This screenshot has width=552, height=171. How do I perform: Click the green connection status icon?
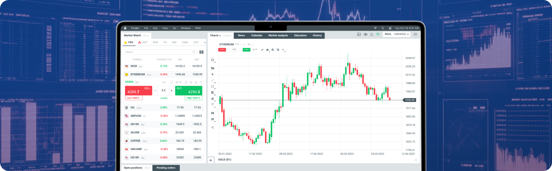tap(378, 34)
